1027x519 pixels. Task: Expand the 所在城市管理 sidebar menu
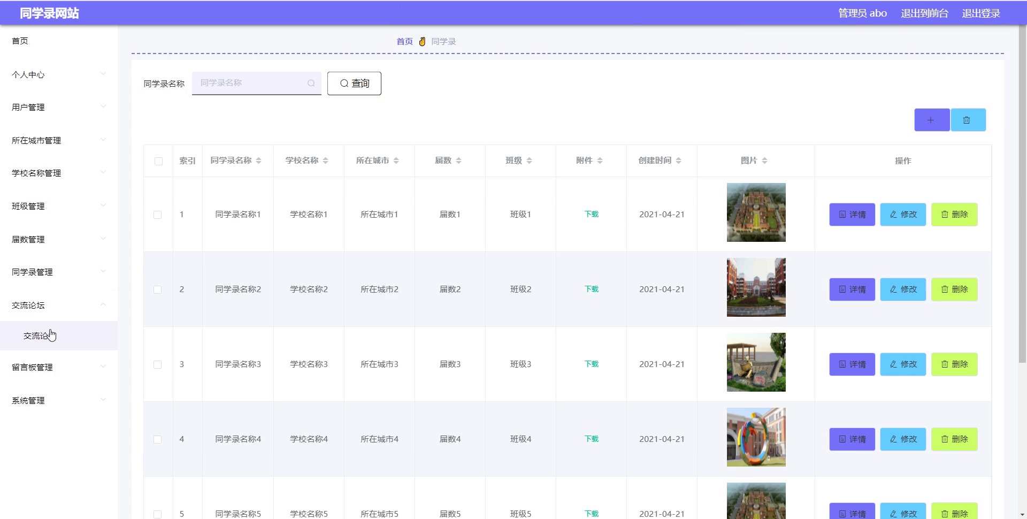point(59,140)
